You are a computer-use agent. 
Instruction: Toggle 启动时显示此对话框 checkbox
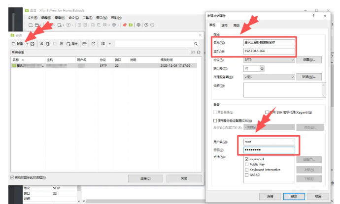point(13,177)
